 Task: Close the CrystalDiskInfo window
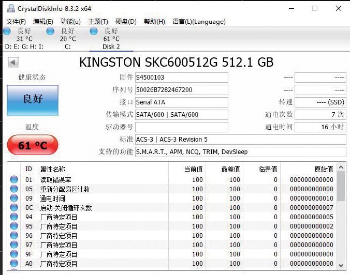coord(339,8)
